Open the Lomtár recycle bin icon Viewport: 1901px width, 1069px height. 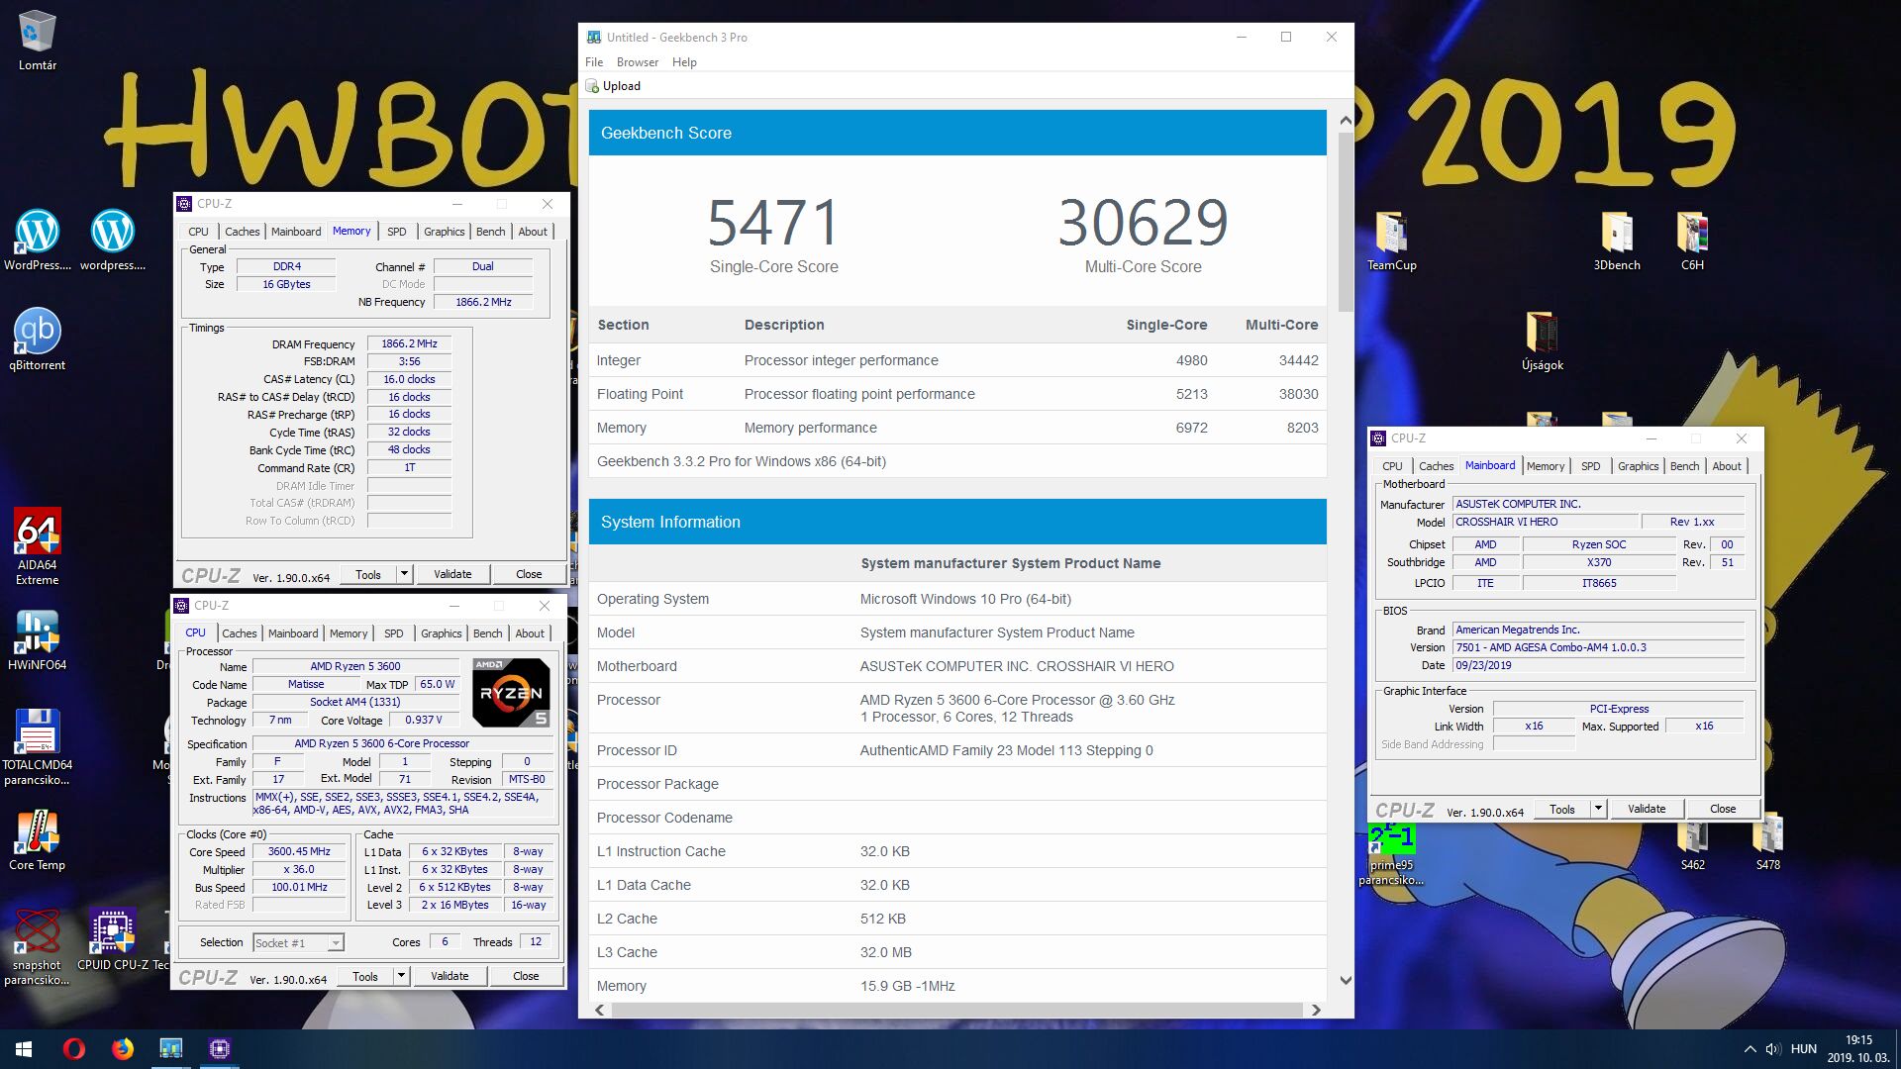tap(38, 40)
